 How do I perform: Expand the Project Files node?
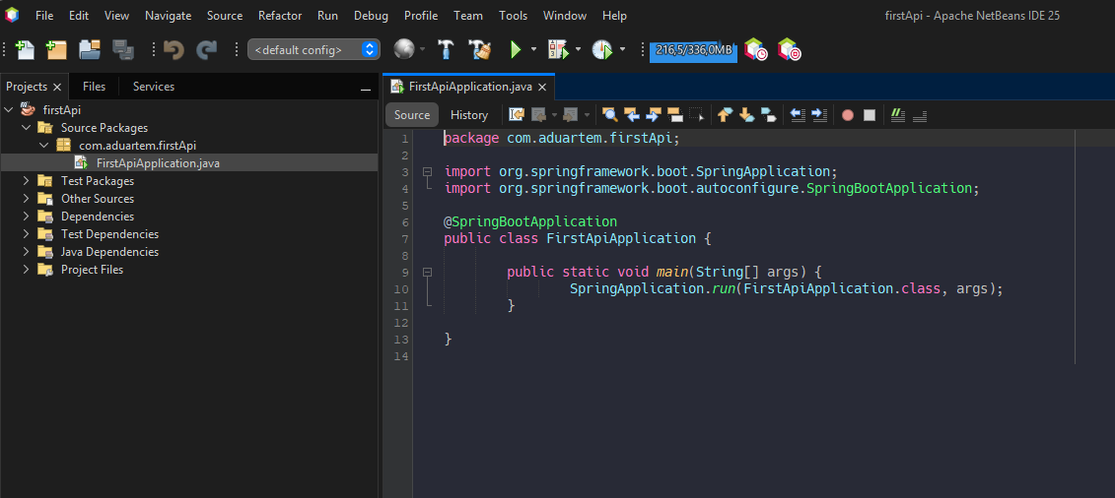(x=27, y=270)
